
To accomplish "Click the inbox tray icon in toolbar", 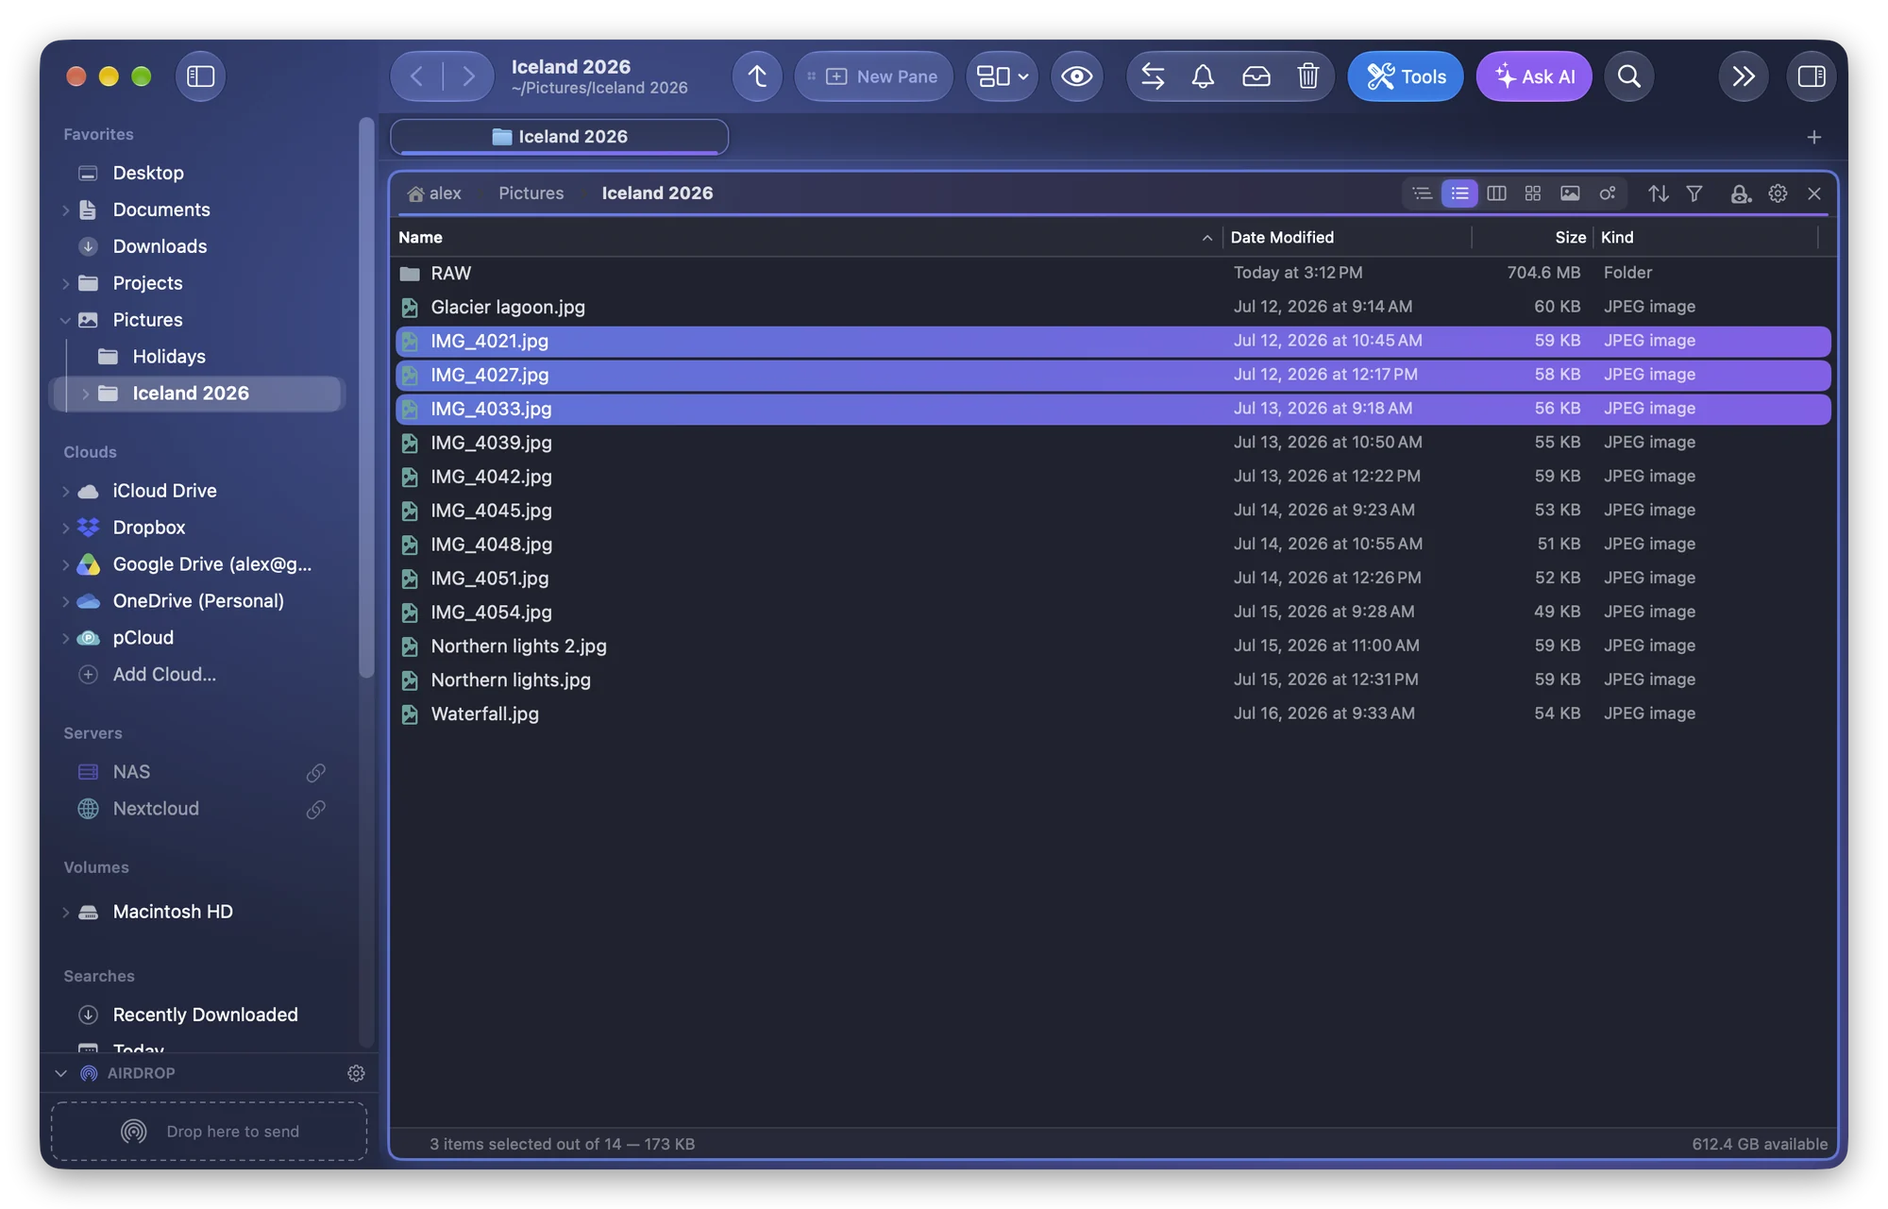I will coord(1256,76).
